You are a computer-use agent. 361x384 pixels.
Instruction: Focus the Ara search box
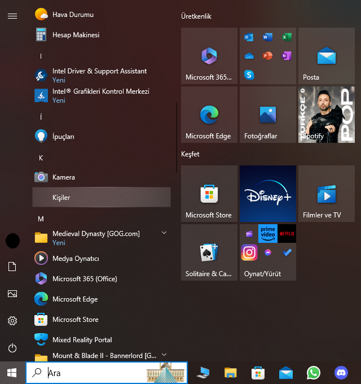[107, 373]
